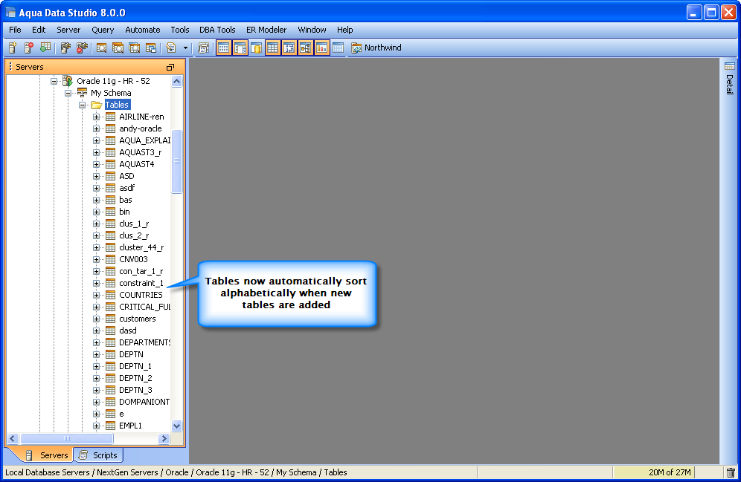The image size is (741, 482).
Task: Toggle the first highlighted grid window button
Action: tap(224, 48)
